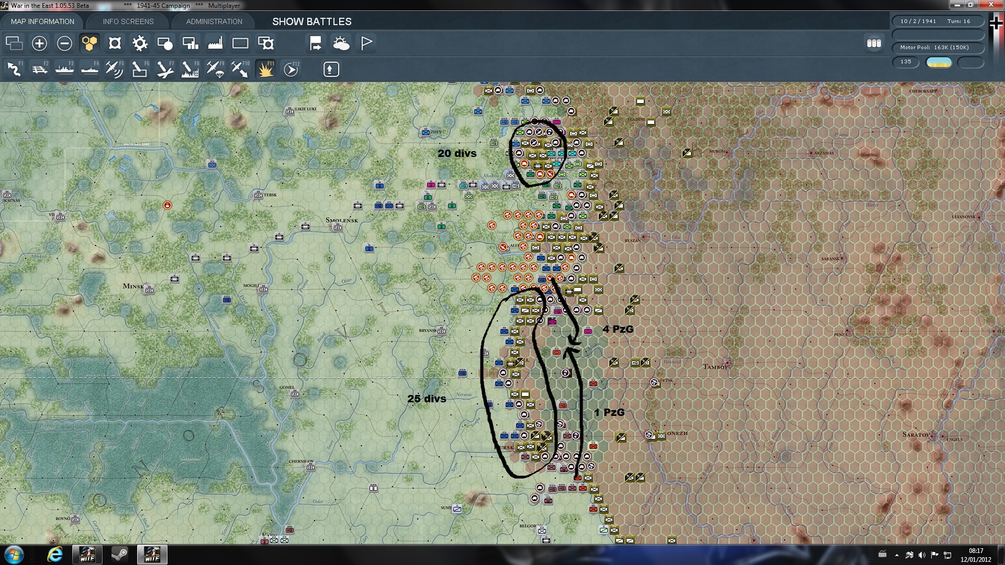Click End turn (F12) icon
1005x565 pixels.
click(x=291, y=69)
